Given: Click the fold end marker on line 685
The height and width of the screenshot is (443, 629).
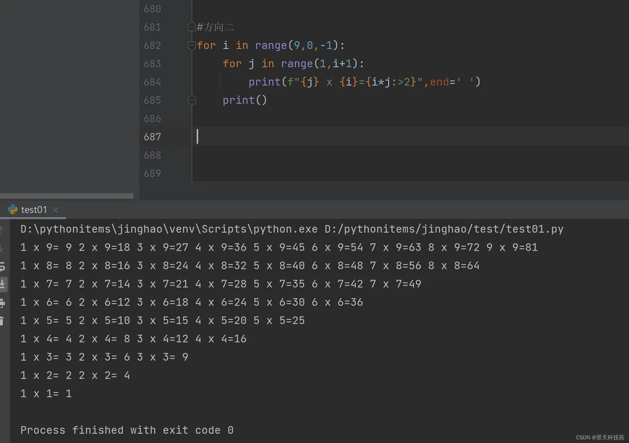Looking at the screenshot, I should (x=192, y=100).
